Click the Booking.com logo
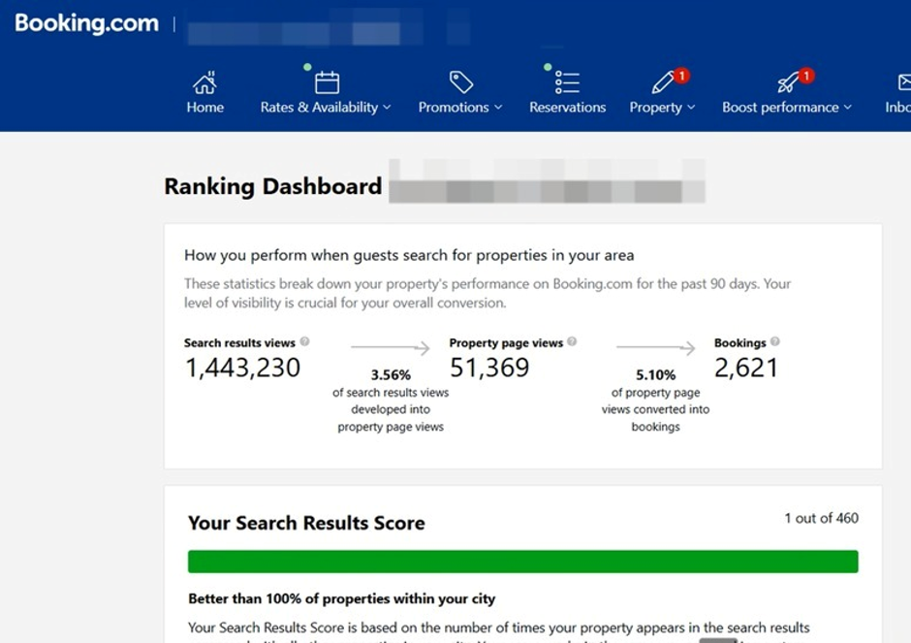Screen dimensions: 911x643 pos(86,24)
